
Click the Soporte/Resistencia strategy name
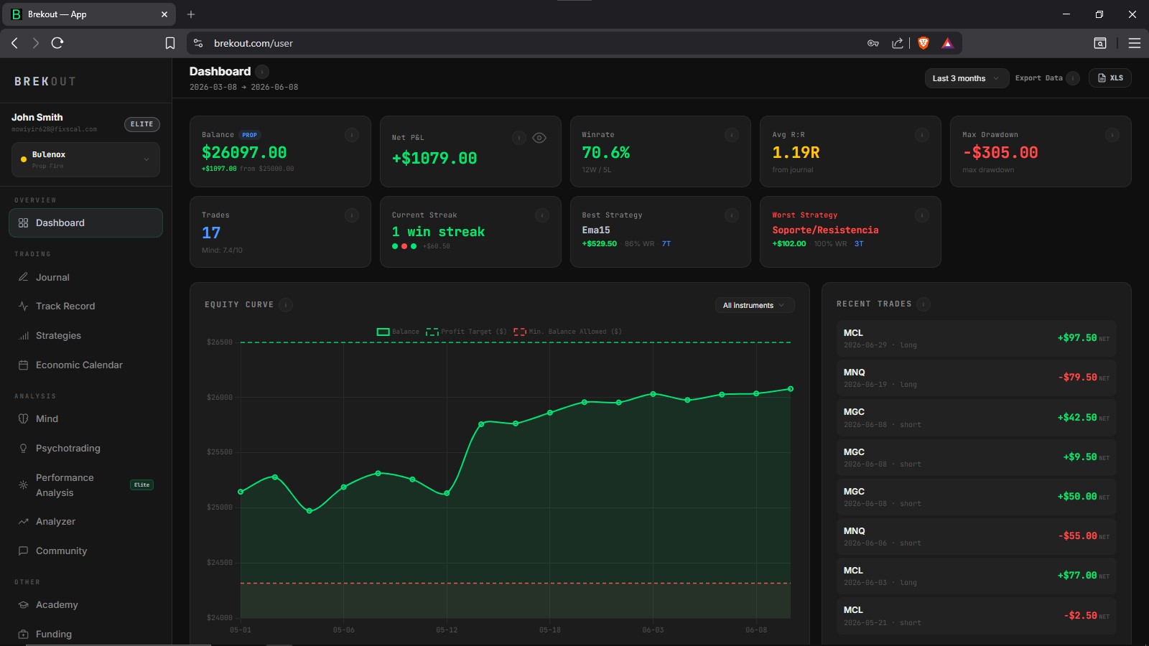coord(825,230)
